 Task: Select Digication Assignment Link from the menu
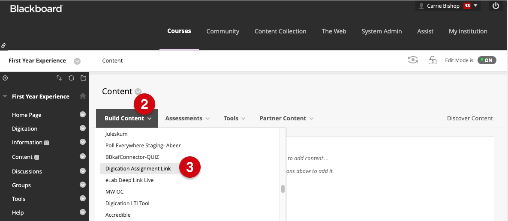[x=138, y=169]
